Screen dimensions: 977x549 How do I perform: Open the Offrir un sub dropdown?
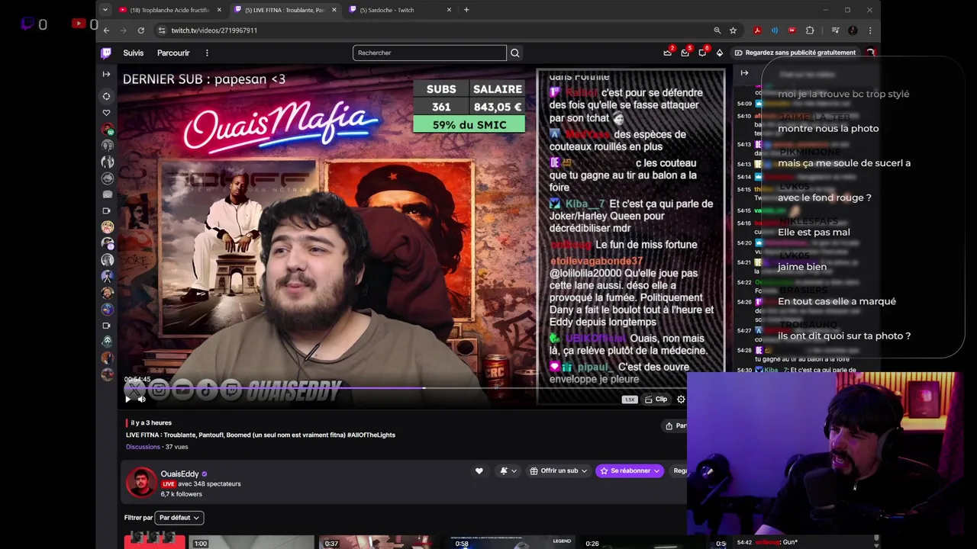(x=559, y=470)
